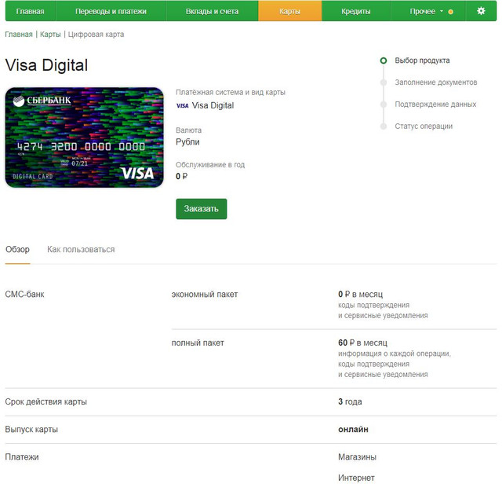Open Вклады и счета menu
502x491 pixels.
pyautogui.click(x=212, y=11)
